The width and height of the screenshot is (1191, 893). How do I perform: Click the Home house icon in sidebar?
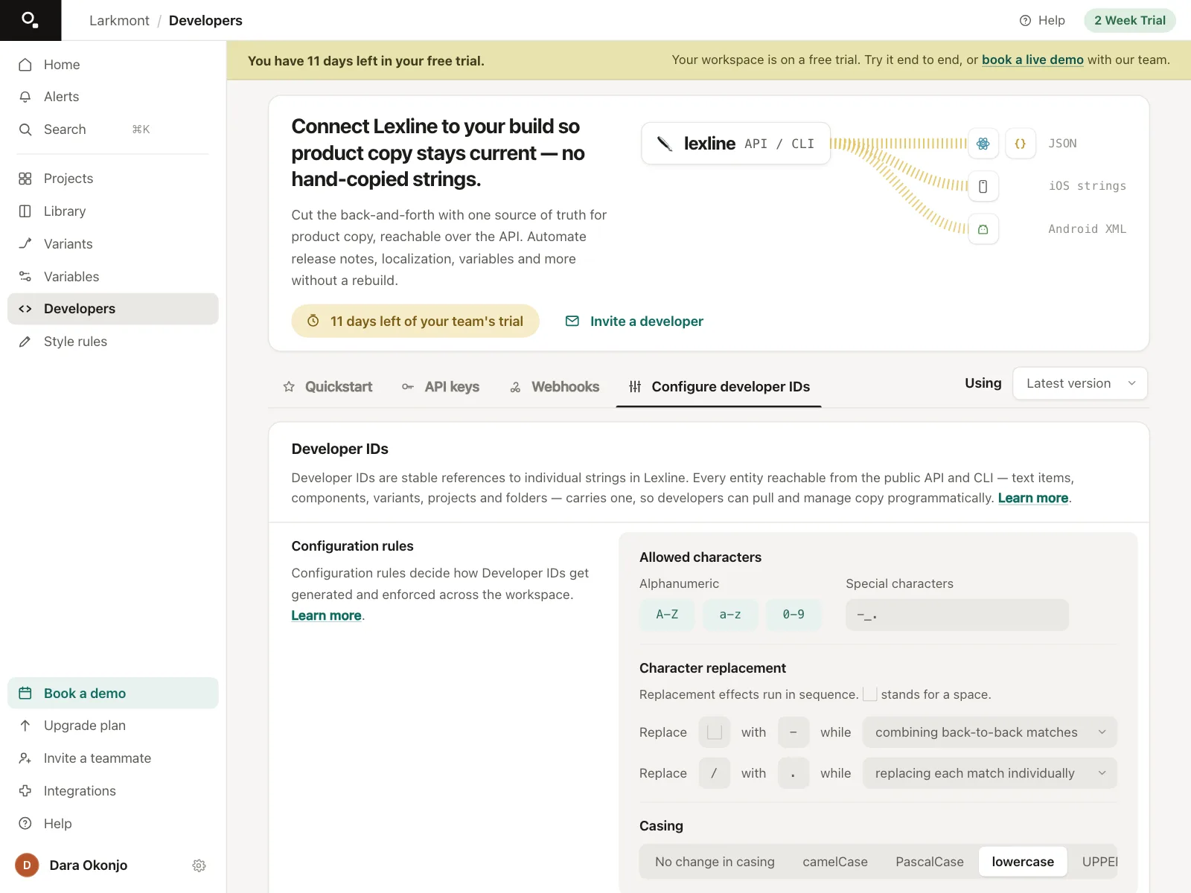[x=25, y=65]
